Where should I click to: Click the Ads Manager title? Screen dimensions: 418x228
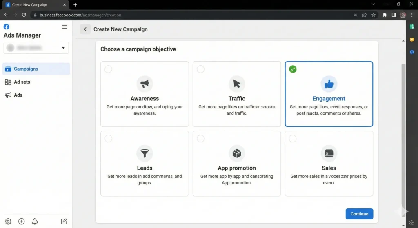(x=22, y=35)
